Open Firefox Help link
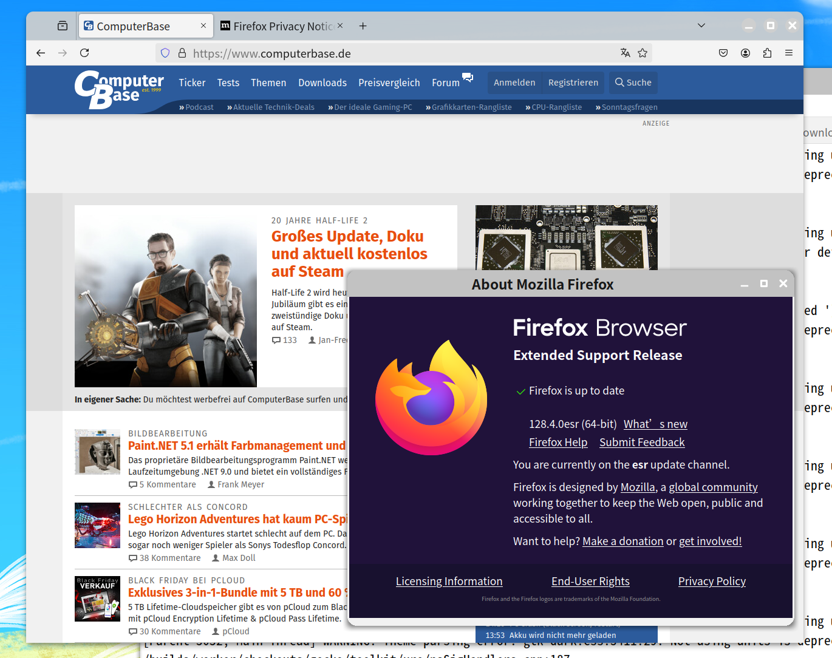The image size is (832, 658). [558, 442]
